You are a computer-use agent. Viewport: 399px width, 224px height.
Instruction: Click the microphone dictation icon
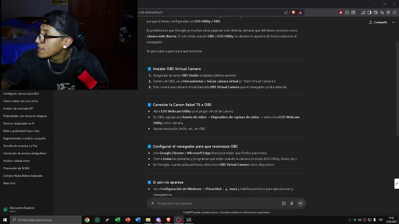click(292, 203)
